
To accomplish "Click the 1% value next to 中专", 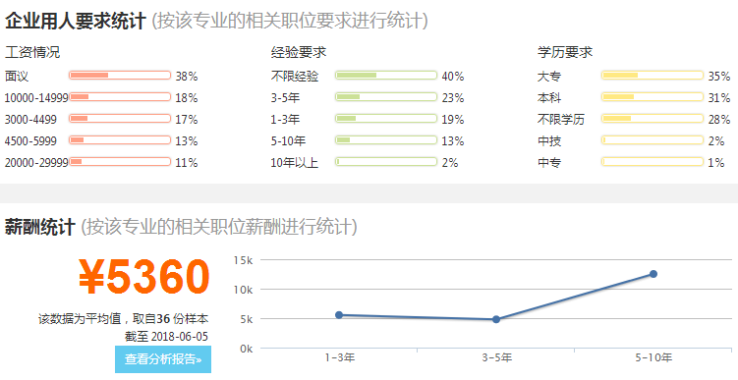I will coord(715,163).
